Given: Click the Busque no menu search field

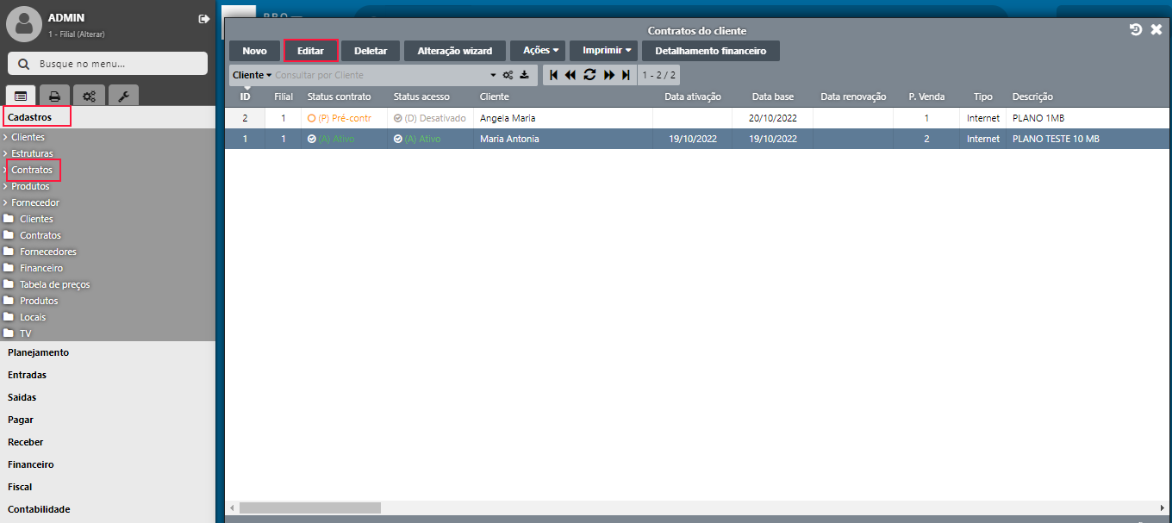Looking at the screenshot, I should point(108,64).
